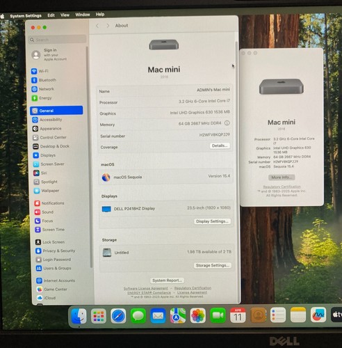Image resolution: width=342 pixels, height=348 pixels.
Task: Open Login Password settings
Action: click(54, 260)
